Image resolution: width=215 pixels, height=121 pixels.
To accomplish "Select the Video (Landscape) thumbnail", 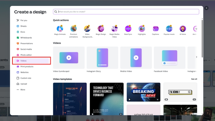I will click(x=69, y=57).
